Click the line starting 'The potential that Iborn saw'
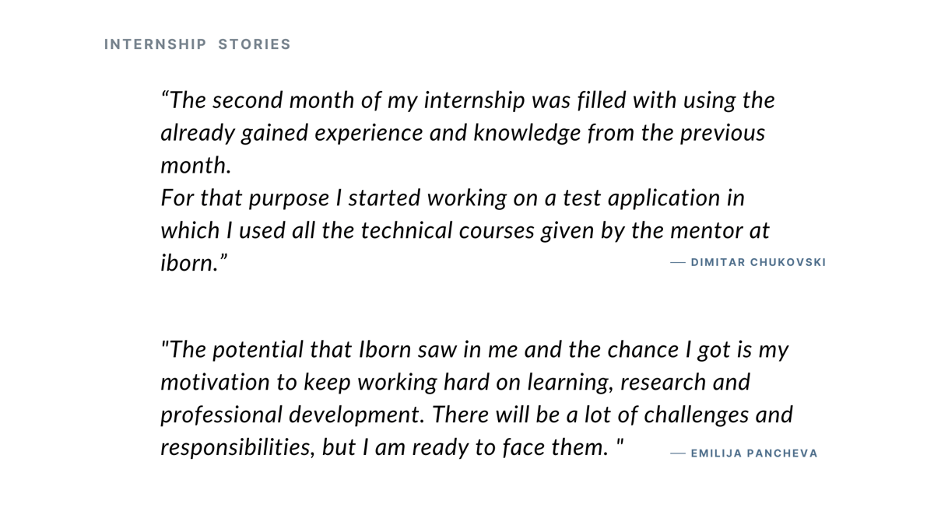 [x=475, y=350]
